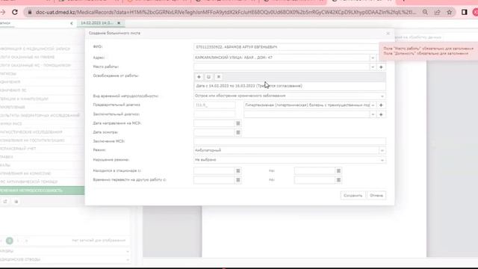Open the preliminary diagnosis dropdown
Screen dimensions: 478x269
[x=373, y=105]
